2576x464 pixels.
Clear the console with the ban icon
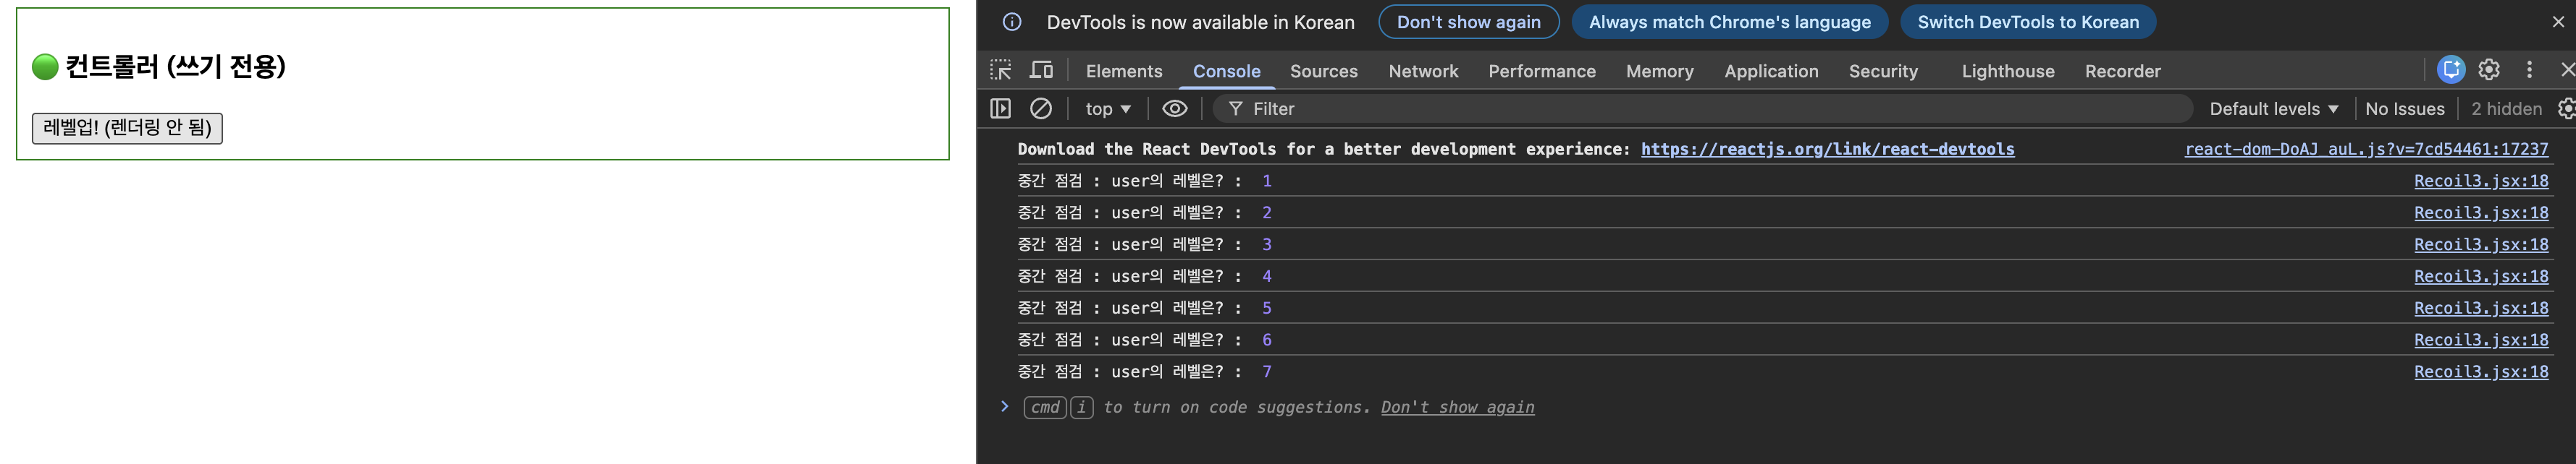[x=1040, y=108]
